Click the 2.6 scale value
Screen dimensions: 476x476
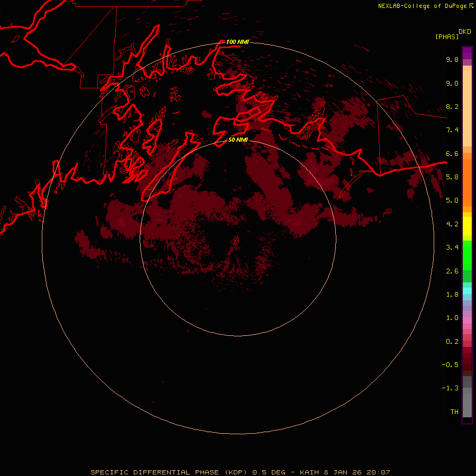click(452, 271)
